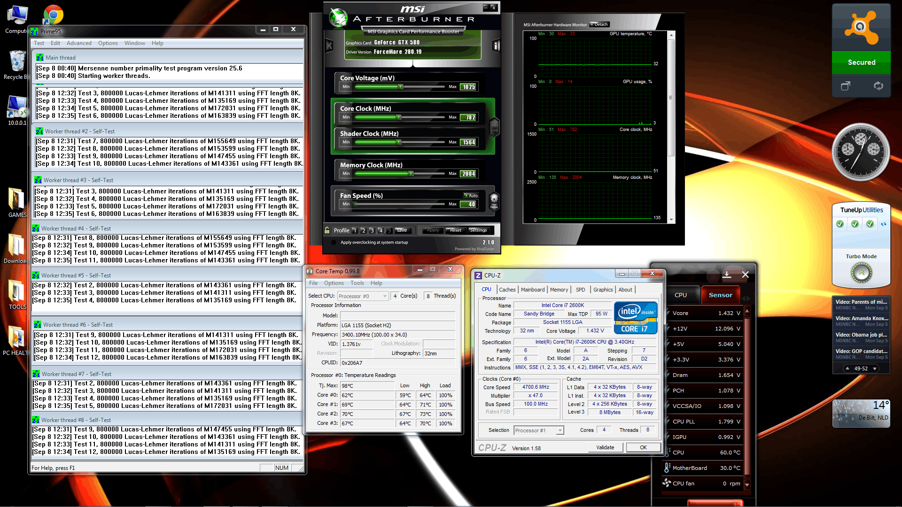The width and height of the screenshot is (902, 507).
Task: Select Afterburner profile slot 5
Action: coord(389,230)
